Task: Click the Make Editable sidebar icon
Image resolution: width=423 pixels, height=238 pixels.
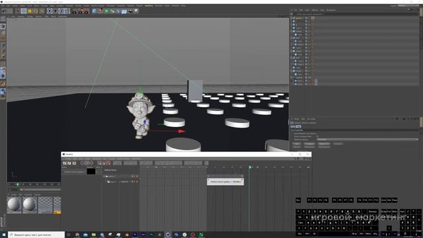Action: click(x=3, y=19)
